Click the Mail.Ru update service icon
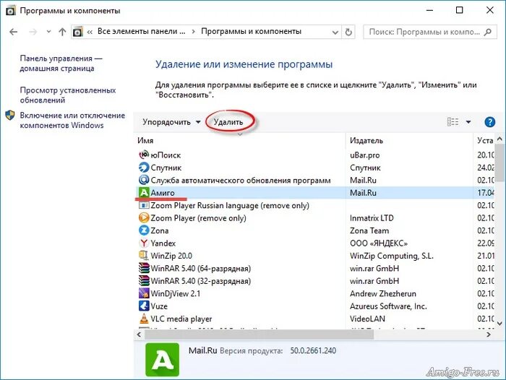 tap(144, 180)
